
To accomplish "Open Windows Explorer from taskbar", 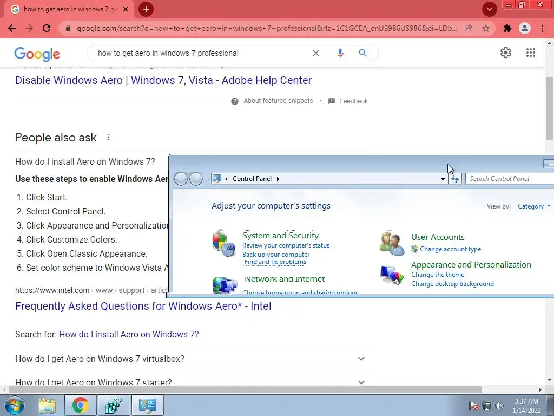I will (x=47, y=405).
